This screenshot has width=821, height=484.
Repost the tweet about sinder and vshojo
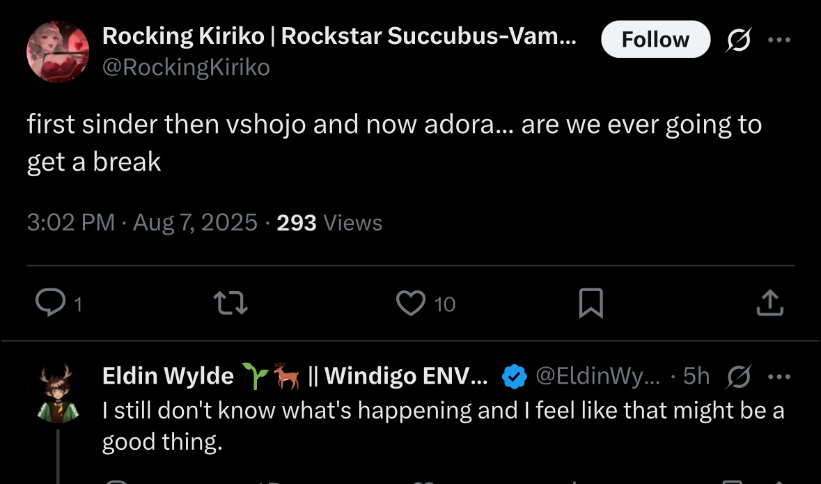coord(230,304)
